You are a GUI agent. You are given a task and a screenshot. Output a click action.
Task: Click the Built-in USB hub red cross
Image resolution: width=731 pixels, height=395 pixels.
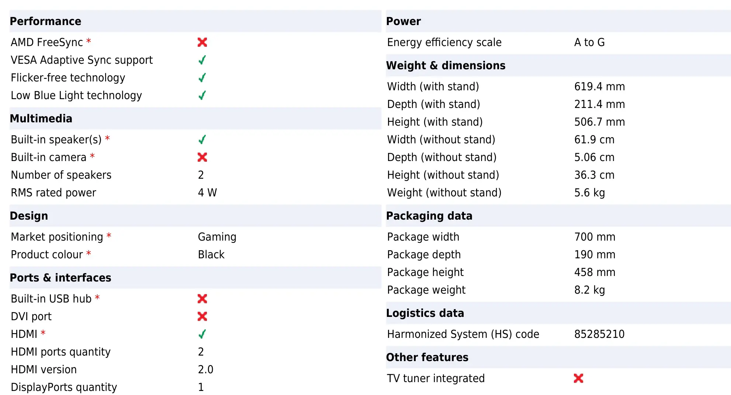click(202, 299)
